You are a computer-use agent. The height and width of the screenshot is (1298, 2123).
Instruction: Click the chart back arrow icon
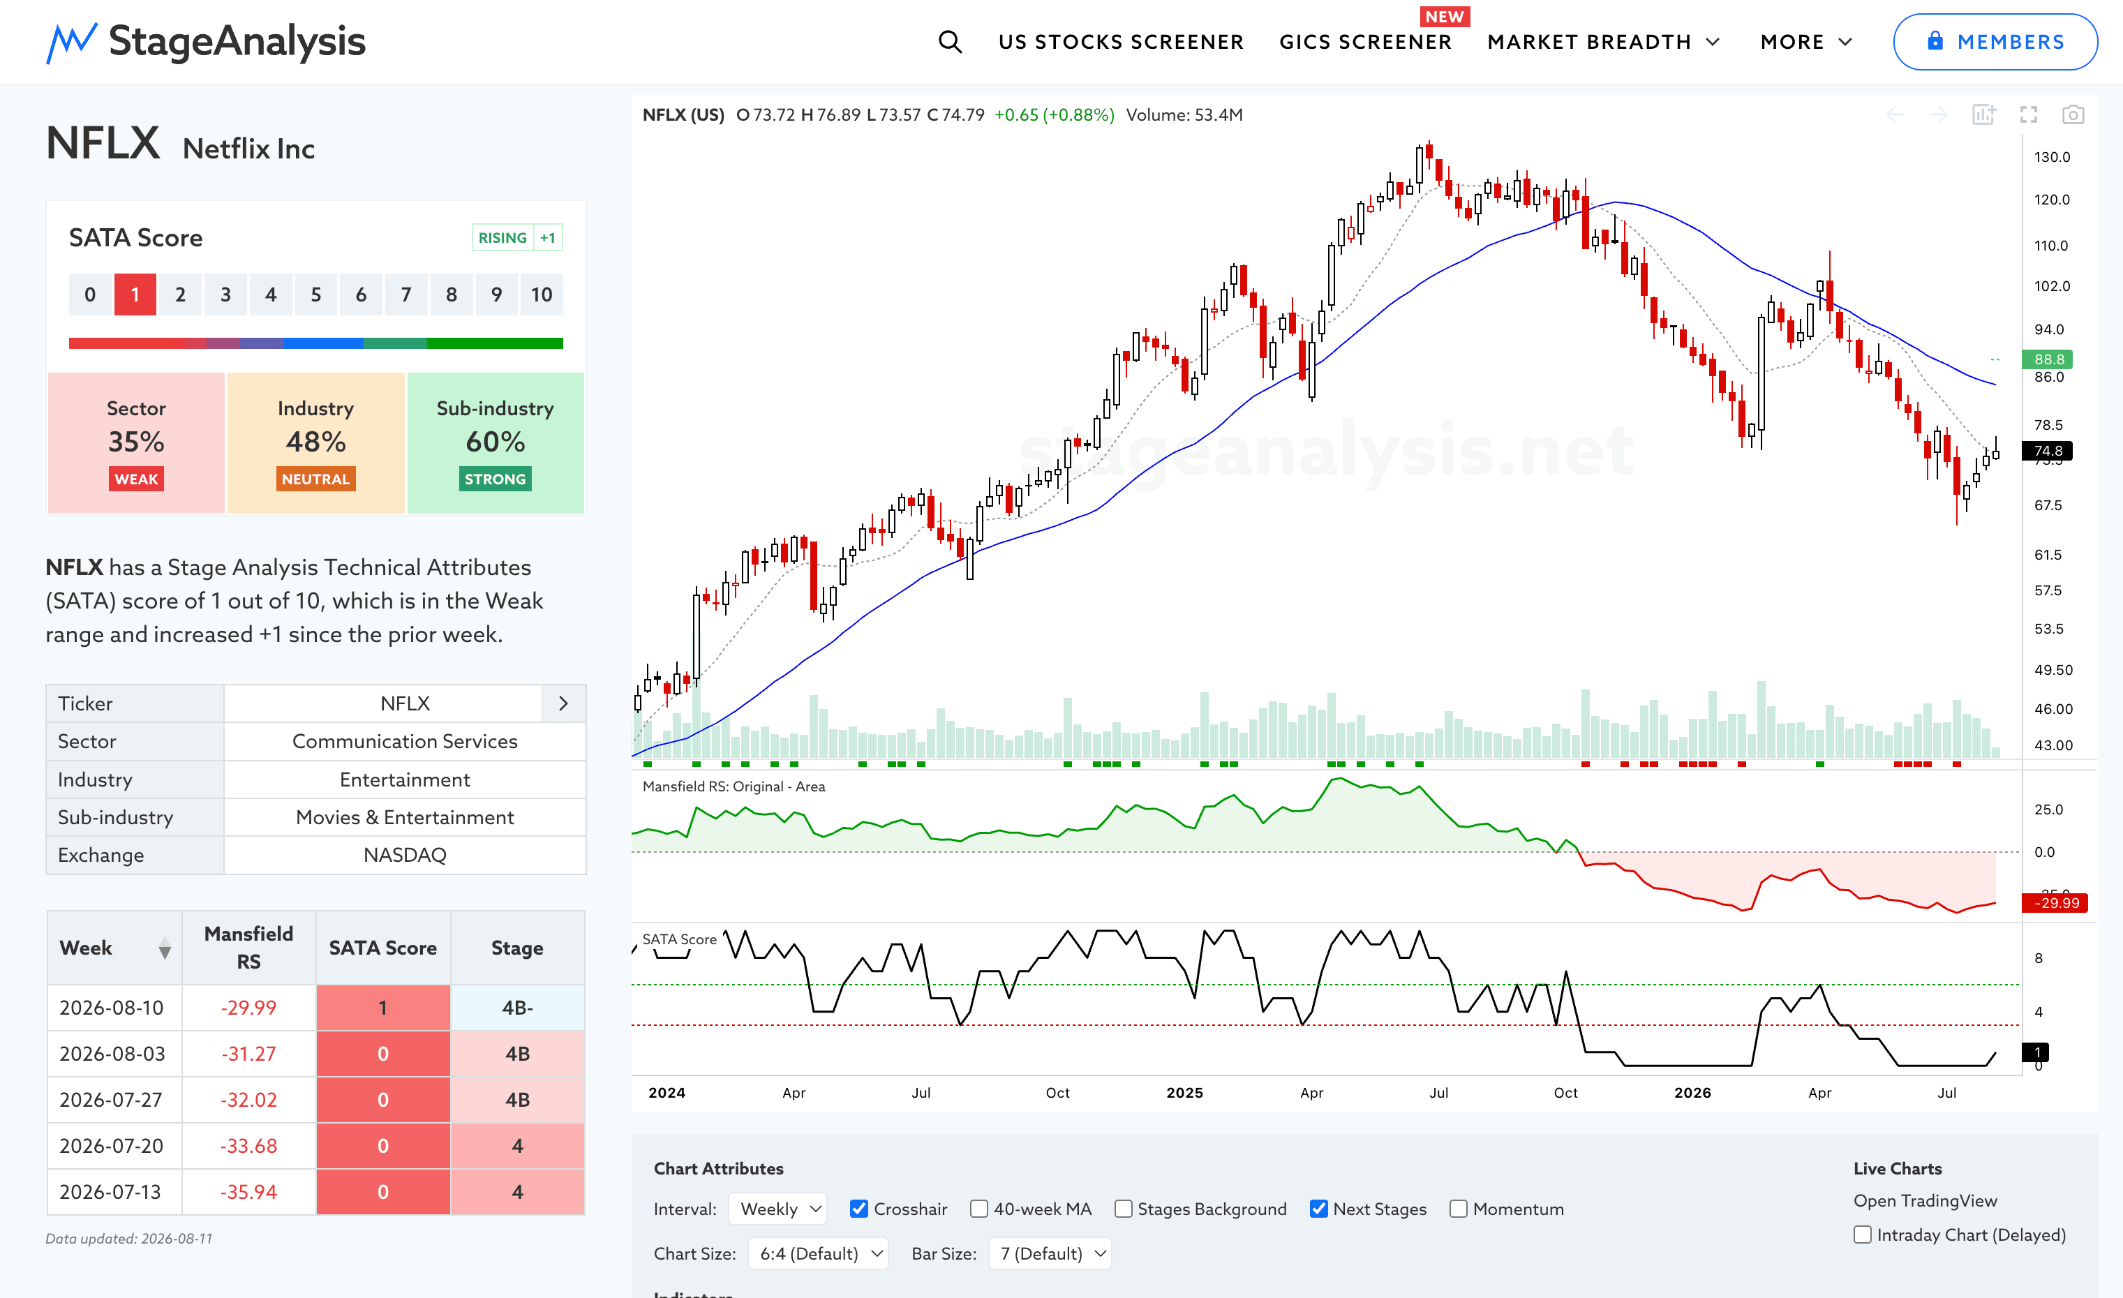[1895, 114]
